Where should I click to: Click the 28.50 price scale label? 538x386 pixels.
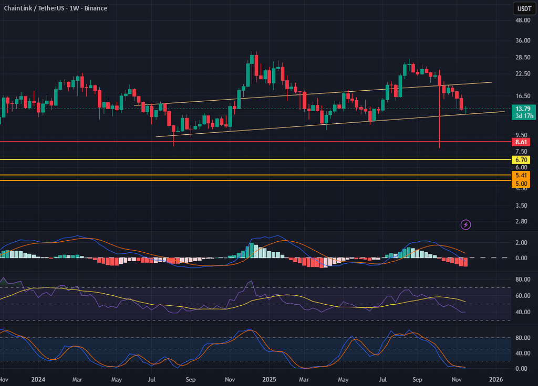522,58
